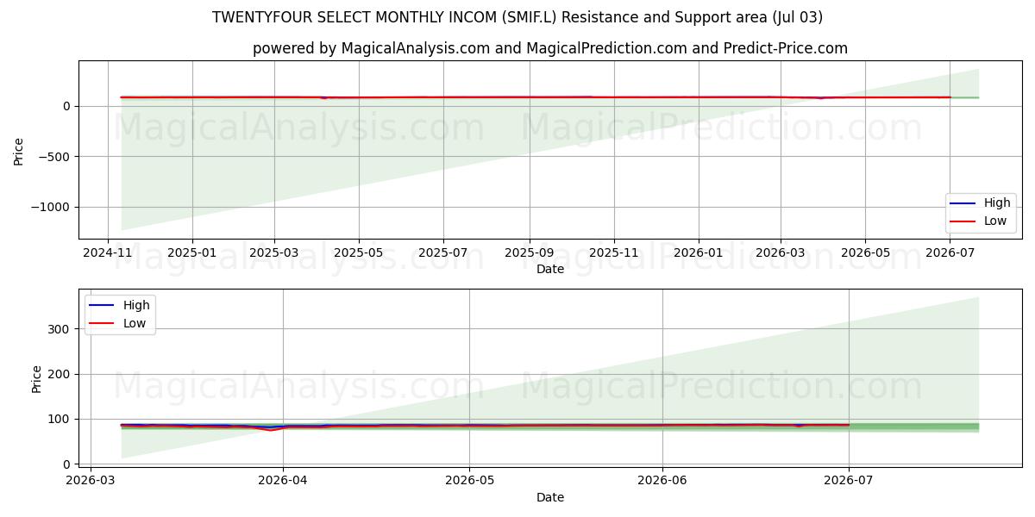Image resolution: width=1035 pixels, height=517 pixels.
Task: Click the 'Date' x-axis label of upper chart
Action: tap(550, 269)
